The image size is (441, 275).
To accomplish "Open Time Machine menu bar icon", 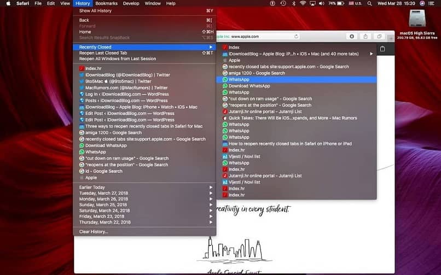I will pyautogui.click(x=283, y=3).
